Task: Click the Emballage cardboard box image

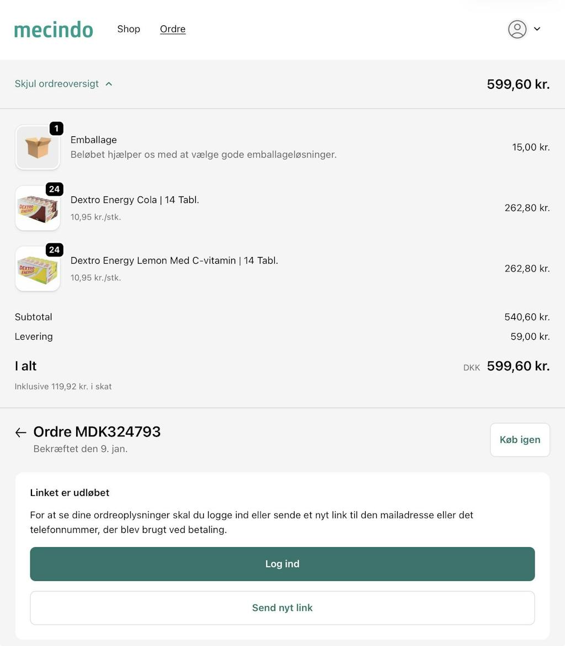Action: [x=38, y=148]
